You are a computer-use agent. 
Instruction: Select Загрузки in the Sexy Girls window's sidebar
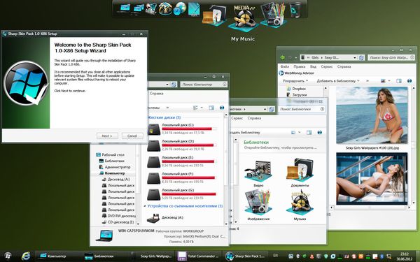[x=297, y=94]
